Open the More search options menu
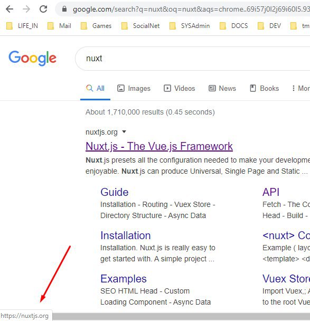This screenshot has height=321, width=310. (x=301, y=89)
